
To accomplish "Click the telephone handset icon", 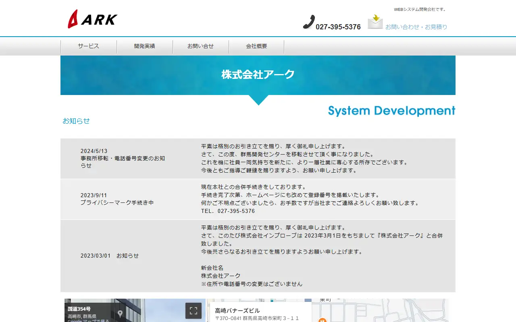I will click(309, 22).
